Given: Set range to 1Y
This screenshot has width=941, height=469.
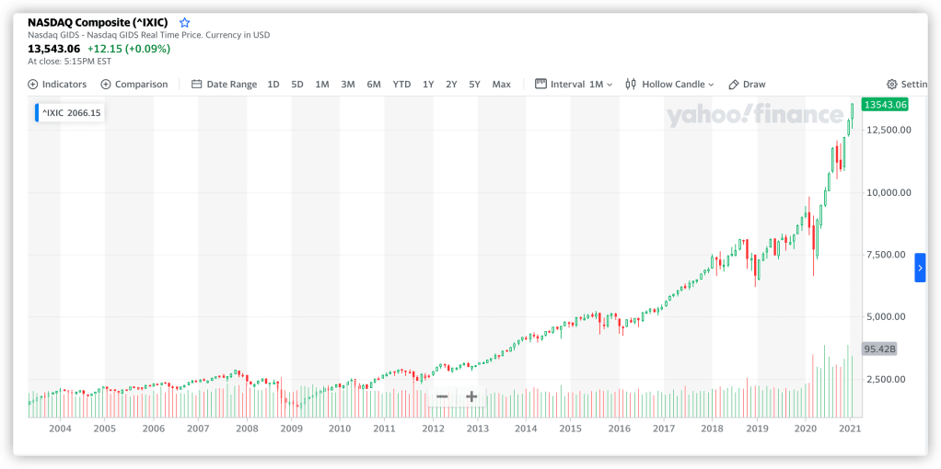Looking at the screenshot, I should 428,85.
